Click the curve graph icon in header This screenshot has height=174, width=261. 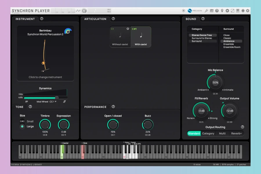[78, 11]
